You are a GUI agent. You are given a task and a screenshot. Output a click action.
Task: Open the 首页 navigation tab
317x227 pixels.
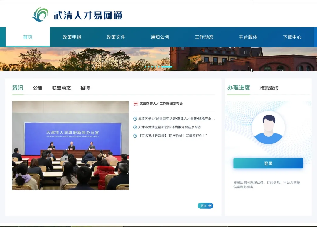coord(28,37)
